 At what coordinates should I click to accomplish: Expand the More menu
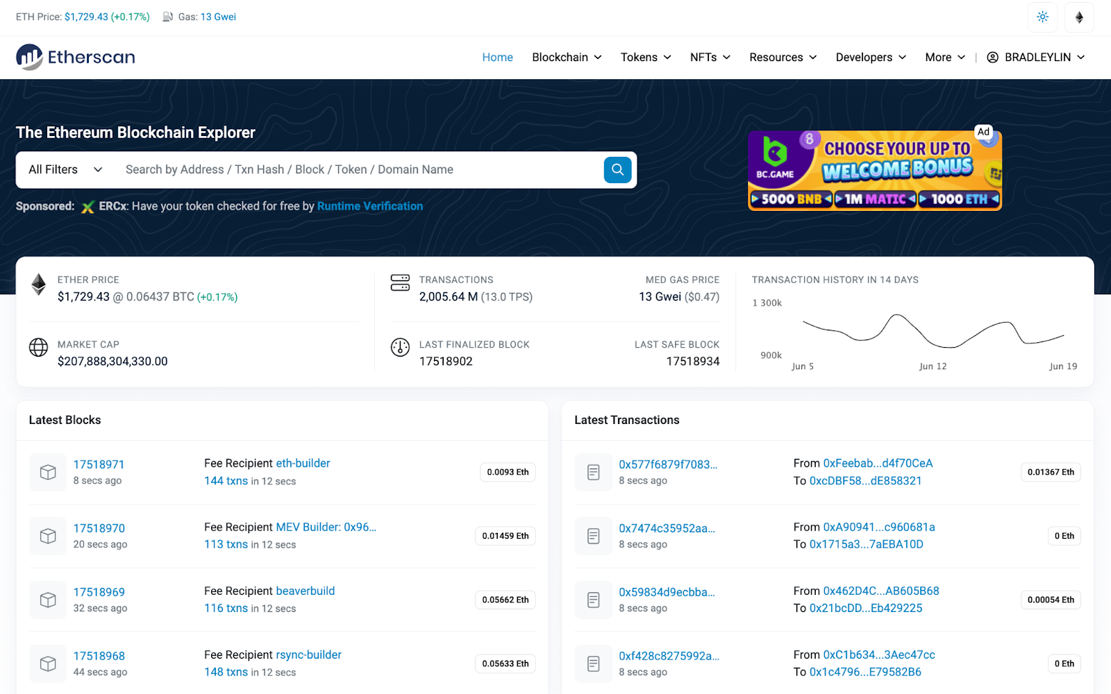pyautogui.click(x=945, y=57)
